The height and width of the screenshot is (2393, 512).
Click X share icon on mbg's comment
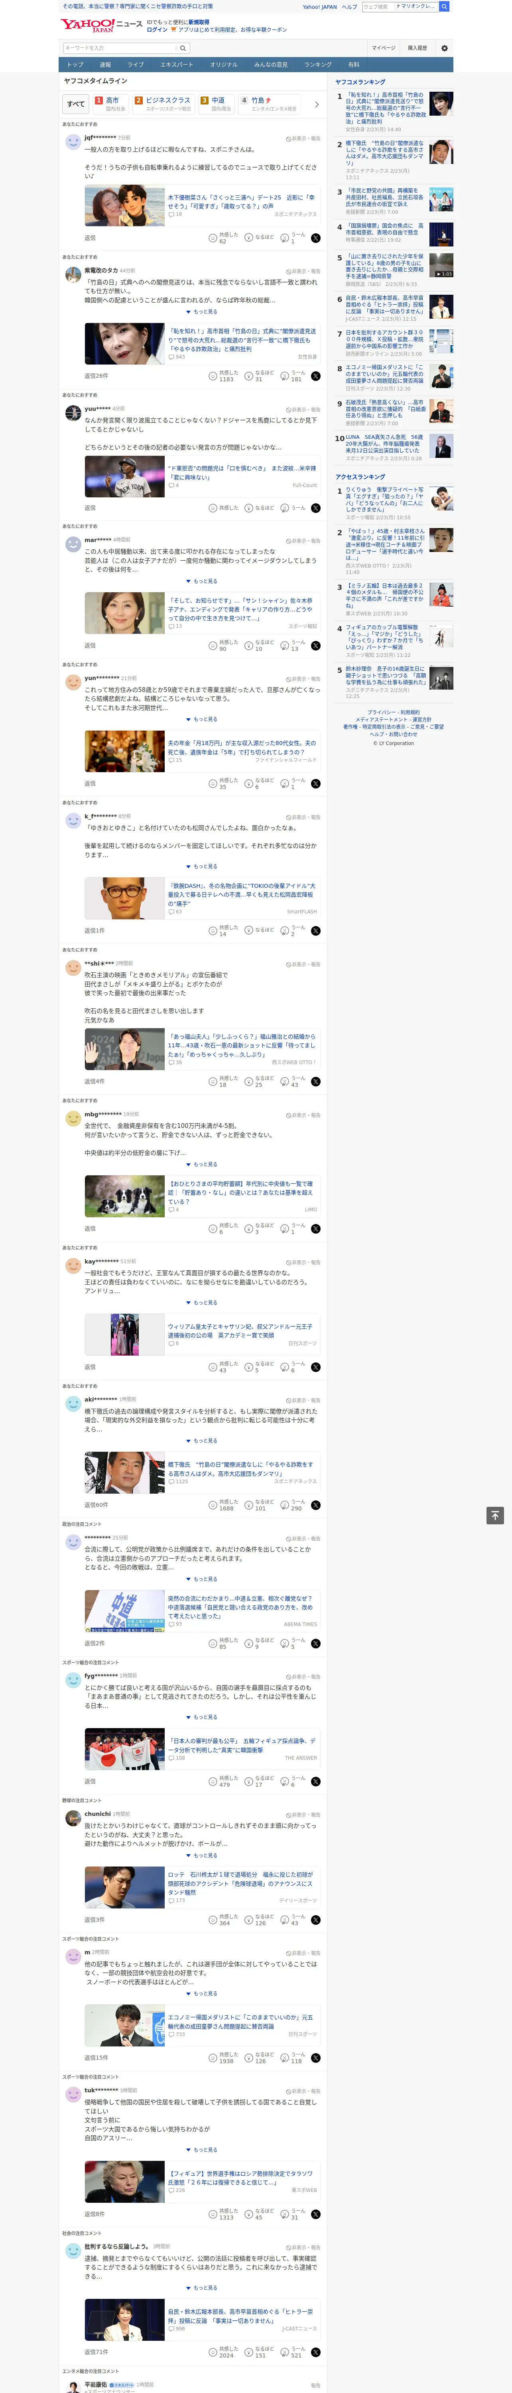[x=316, y=1229]
